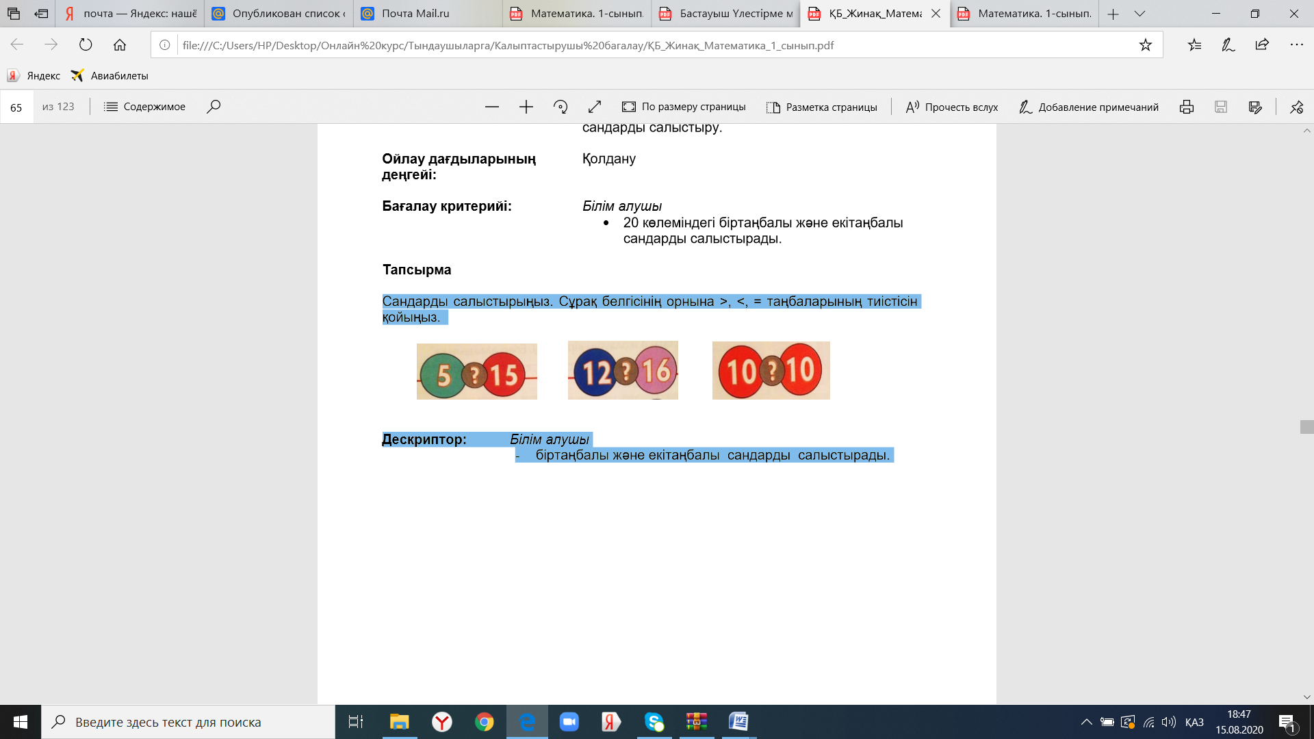Pin the PDF toolbar
Image resolution: width=1314 pixels, height=739 pixels.
click(1297, 107)
